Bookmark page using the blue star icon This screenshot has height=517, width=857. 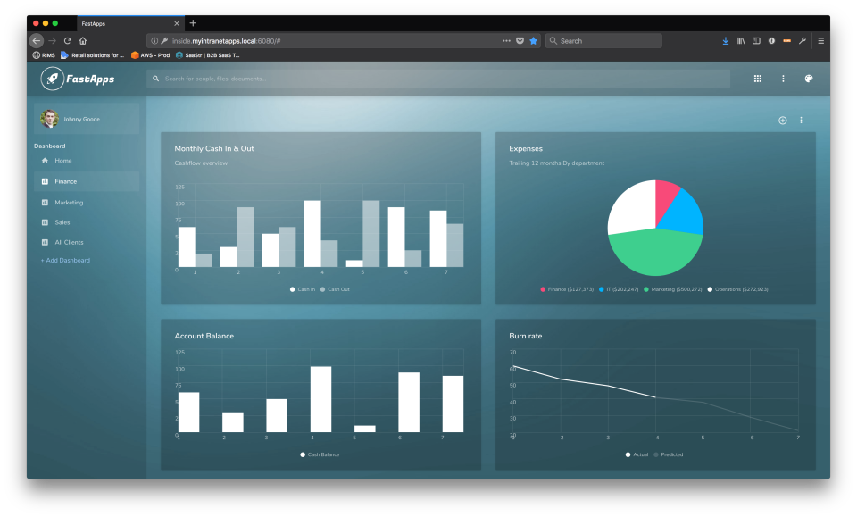pyautogui.click(x=533, y=40)
